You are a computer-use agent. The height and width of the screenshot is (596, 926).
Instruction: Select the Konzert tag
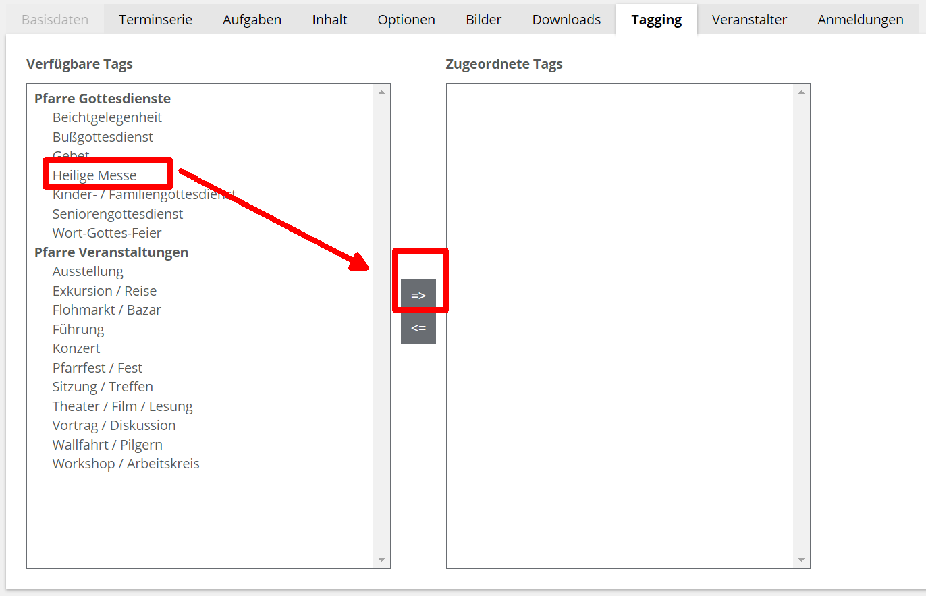click(76, 348)
